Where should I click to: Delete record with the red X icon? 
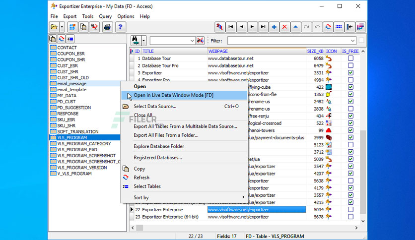click(285, 27)
